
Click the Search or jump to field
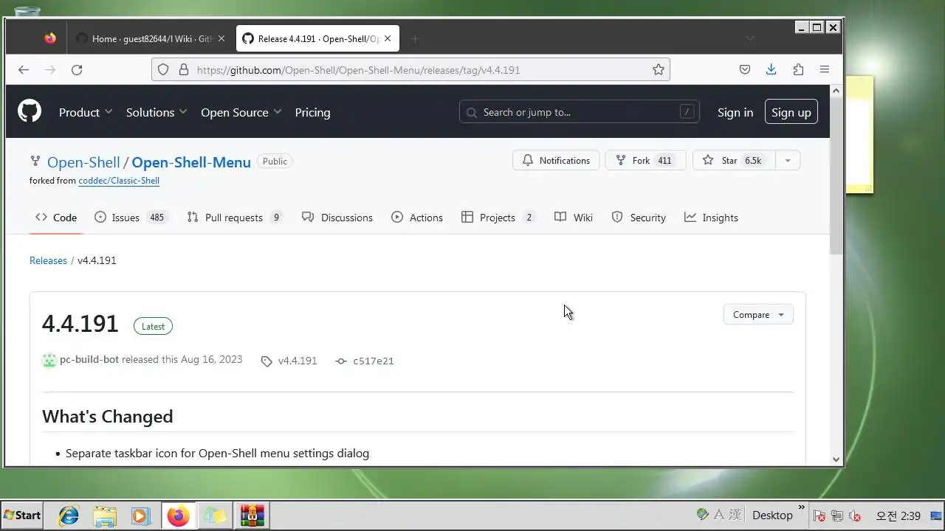(580, 112)
